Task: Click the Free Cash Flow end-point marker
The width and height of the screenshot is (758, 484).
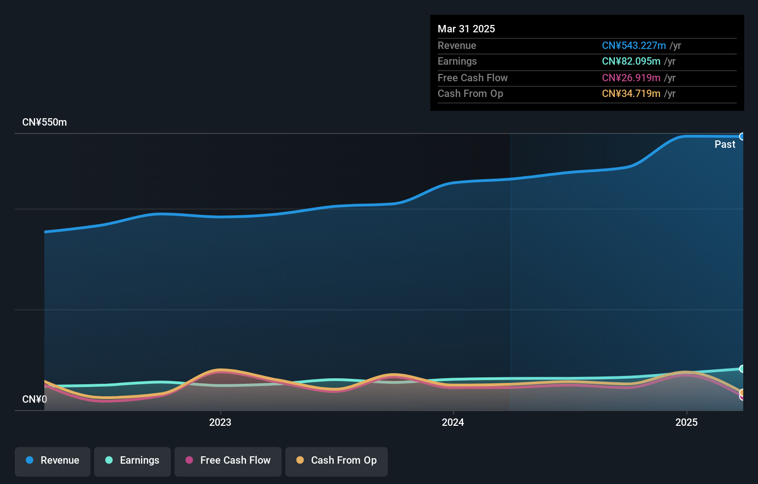Action: [x=742, y=397]
